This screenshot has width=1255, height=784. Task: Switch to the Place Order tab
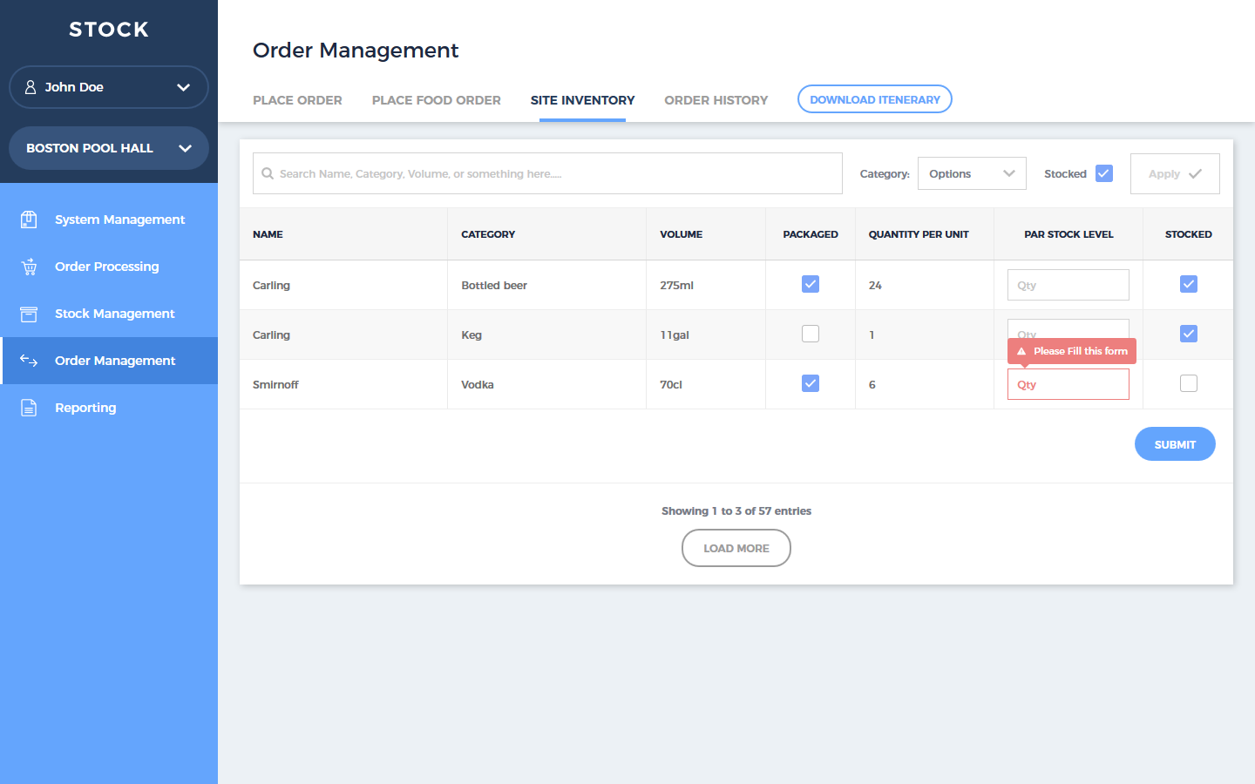[297, 100]
